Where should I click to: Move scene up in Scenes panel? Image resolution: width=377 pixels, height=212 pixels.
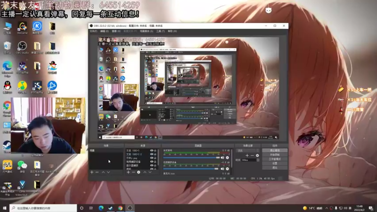click(103, 172)
